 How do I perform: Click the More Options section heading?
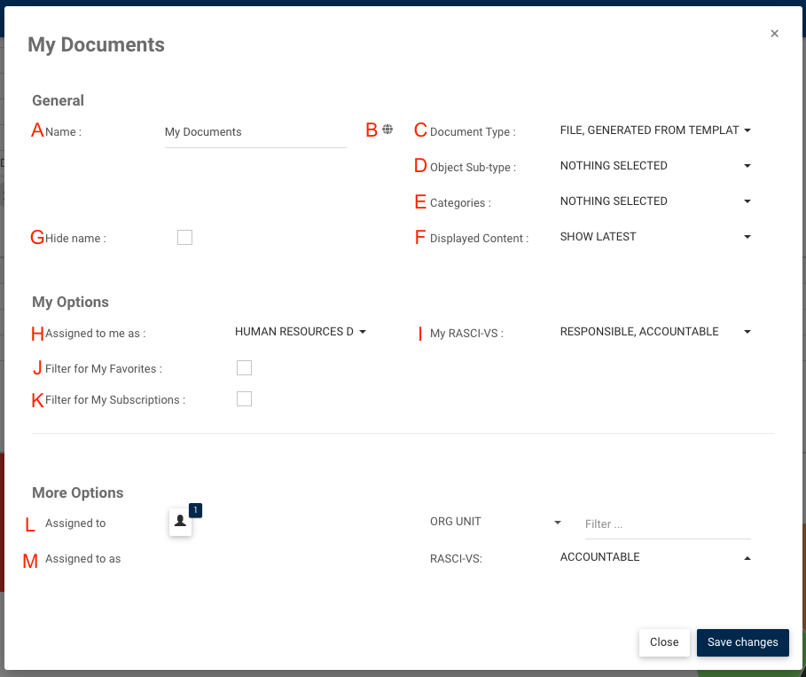pos(78,492)
